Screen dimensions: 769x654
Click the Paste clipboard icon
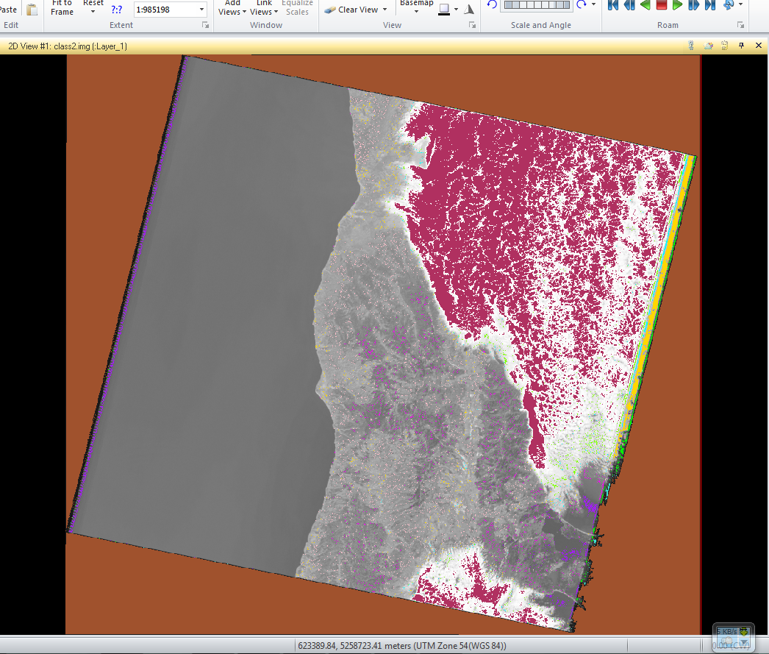coord(32,10)
